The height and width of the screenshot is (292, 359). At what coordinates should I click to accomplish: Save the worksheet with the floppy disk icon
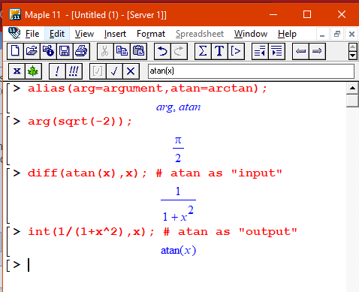(65, 51)
